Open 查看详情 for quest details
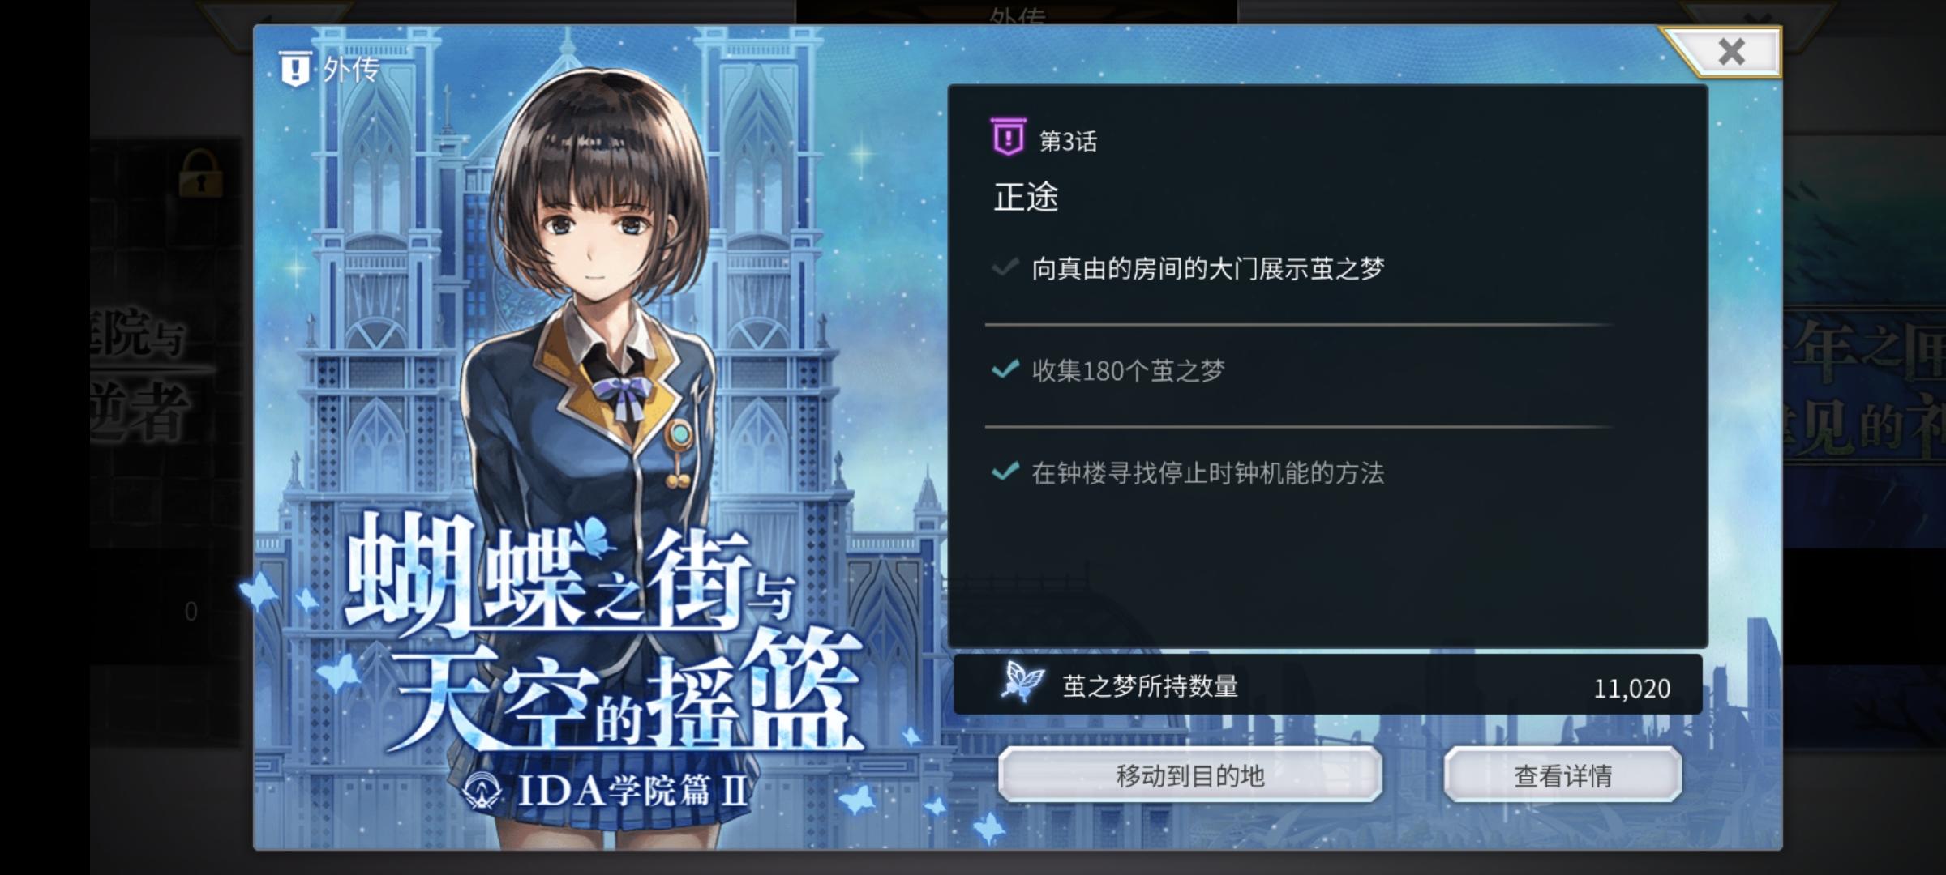Viewport: 1946px width, 875px height. tap(1562, 775)
